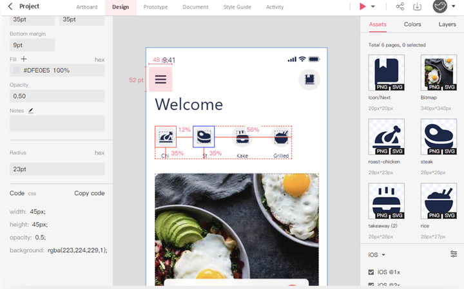The width and height of the screenshot is (464, 289).
Task: Click the Opacity field showing 0.50
Action: click(x=57, y=96)
